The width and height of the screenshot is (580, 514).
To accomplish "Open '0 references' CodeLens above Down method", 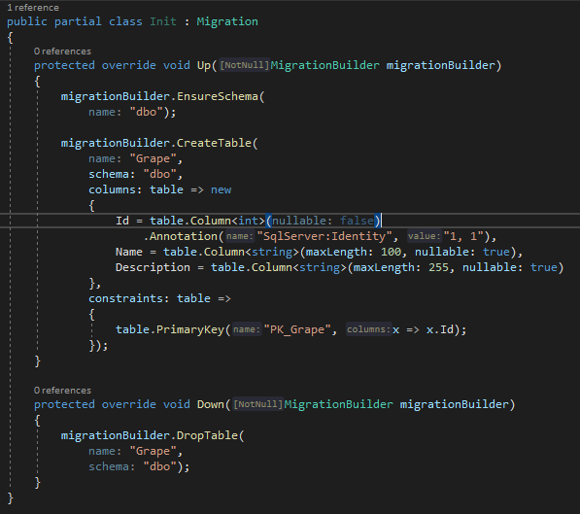I will [x=62, y=391].
